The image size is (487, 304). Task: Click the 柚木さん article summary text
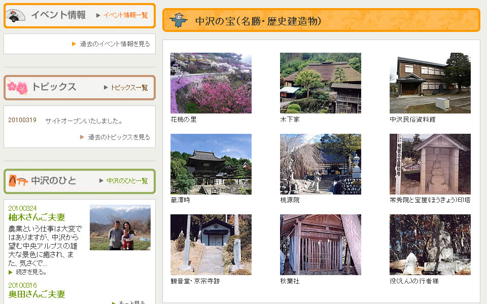[45, 246]
